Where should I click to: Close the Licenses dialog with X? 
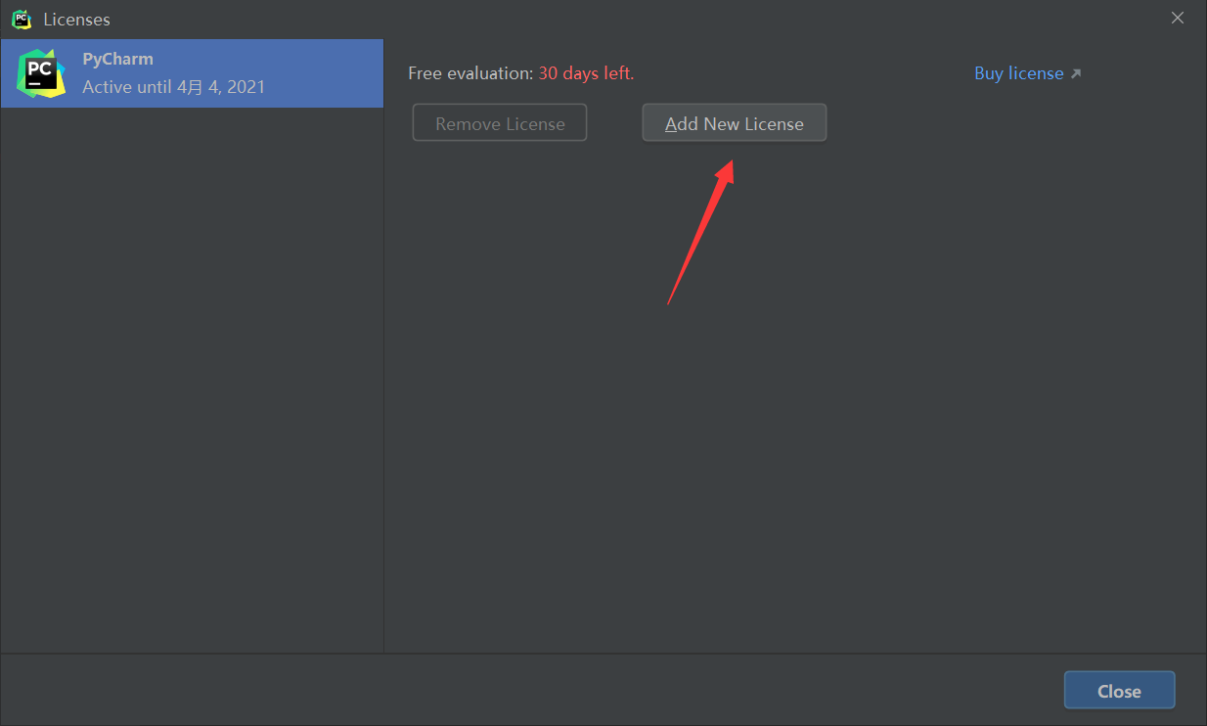pos(1178,18)
